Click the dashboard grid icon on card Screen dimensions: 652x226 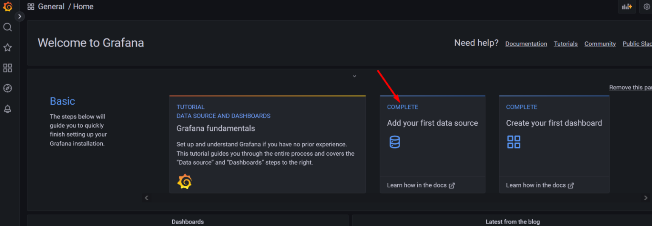(x=514, y=142)
